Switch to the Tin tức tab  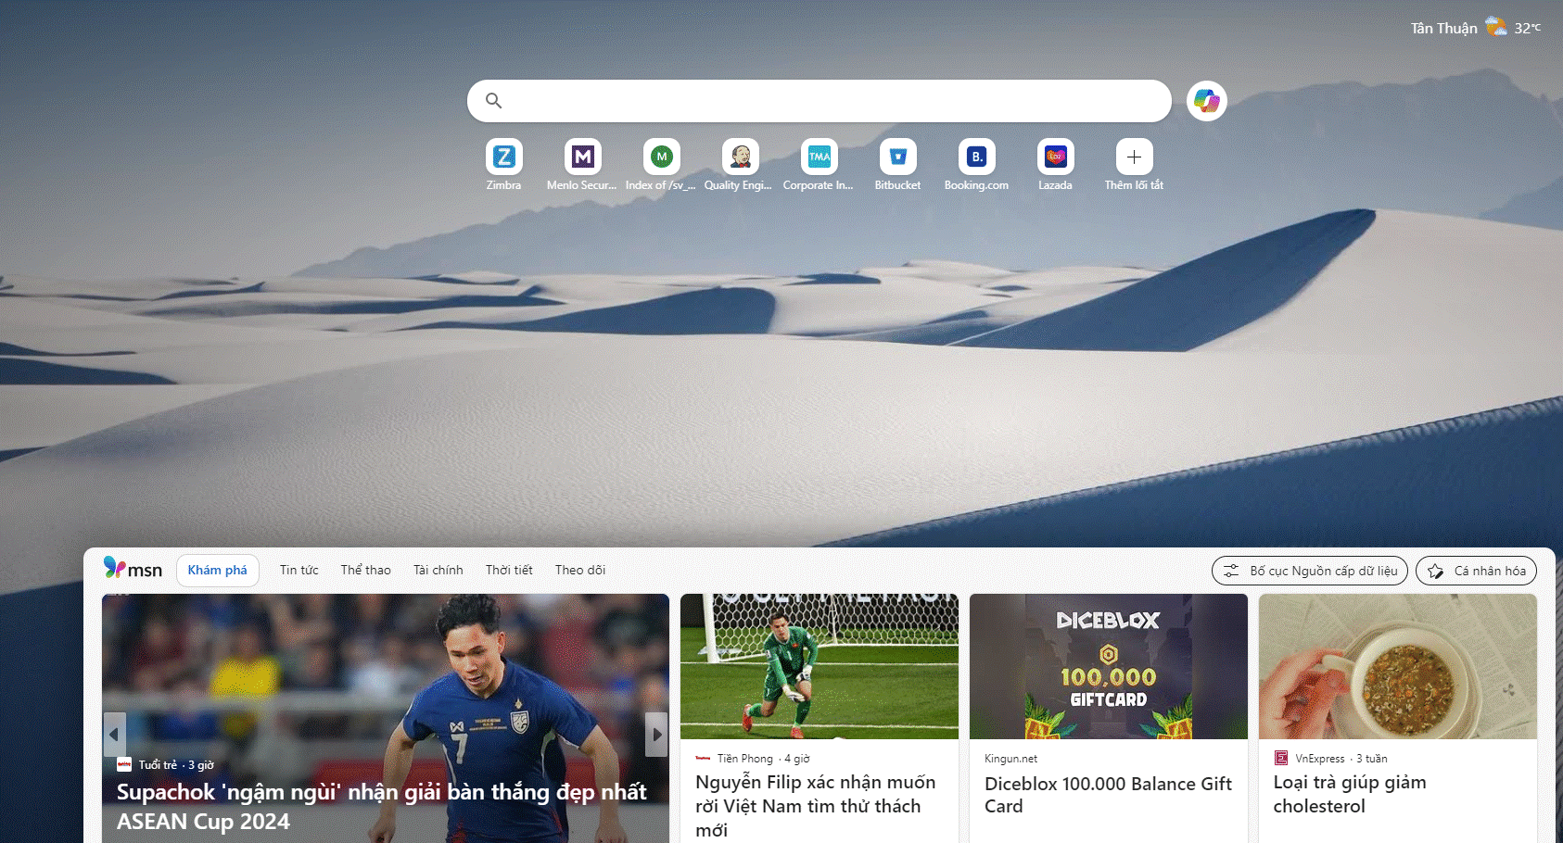coord(299,571)
